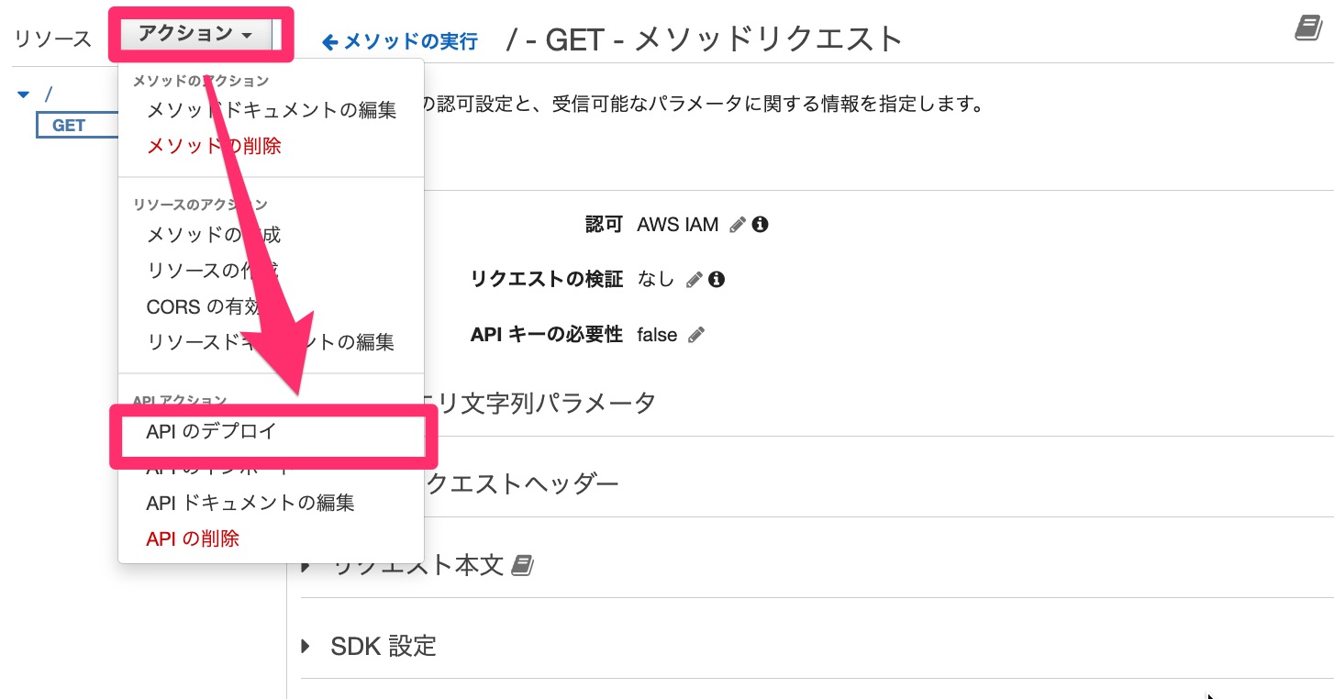Viewport: 1334px width, 699px height.
Task: Expand the リクエスト本文 section
Action: (306, 566)
